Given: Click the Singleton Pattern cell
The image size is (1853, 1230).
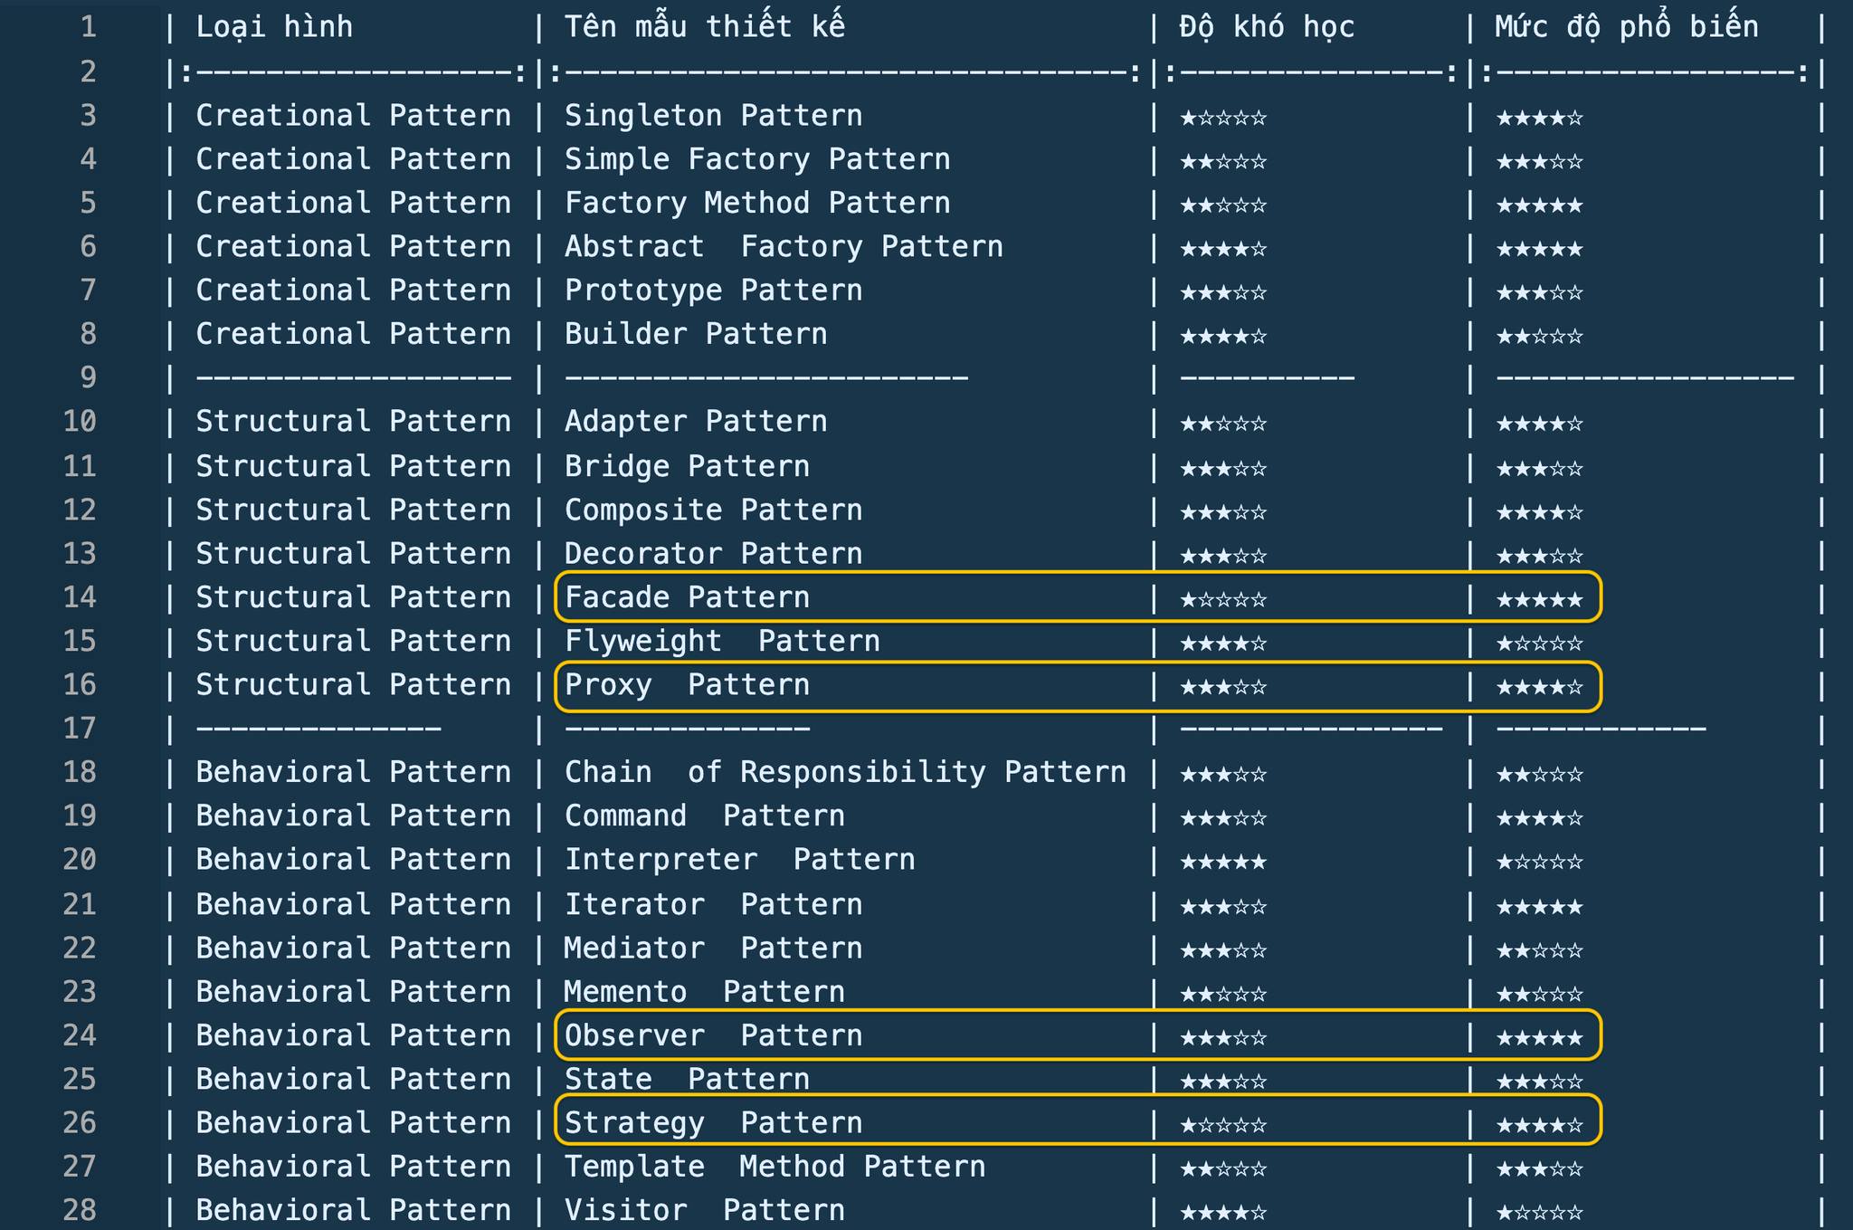Looking at the screenshot, I should tap(713, 116).
